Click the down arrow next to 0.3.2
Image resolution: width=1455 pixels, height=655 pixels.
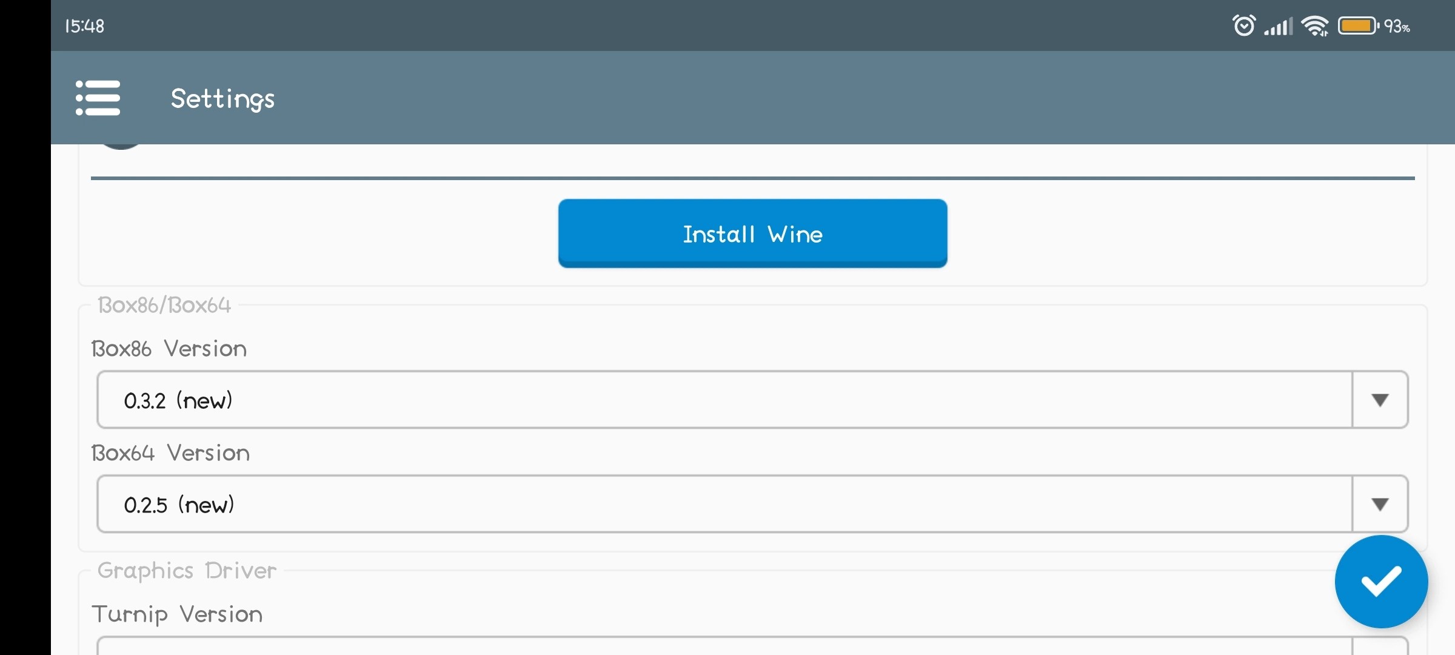[x=1380, y=399]
